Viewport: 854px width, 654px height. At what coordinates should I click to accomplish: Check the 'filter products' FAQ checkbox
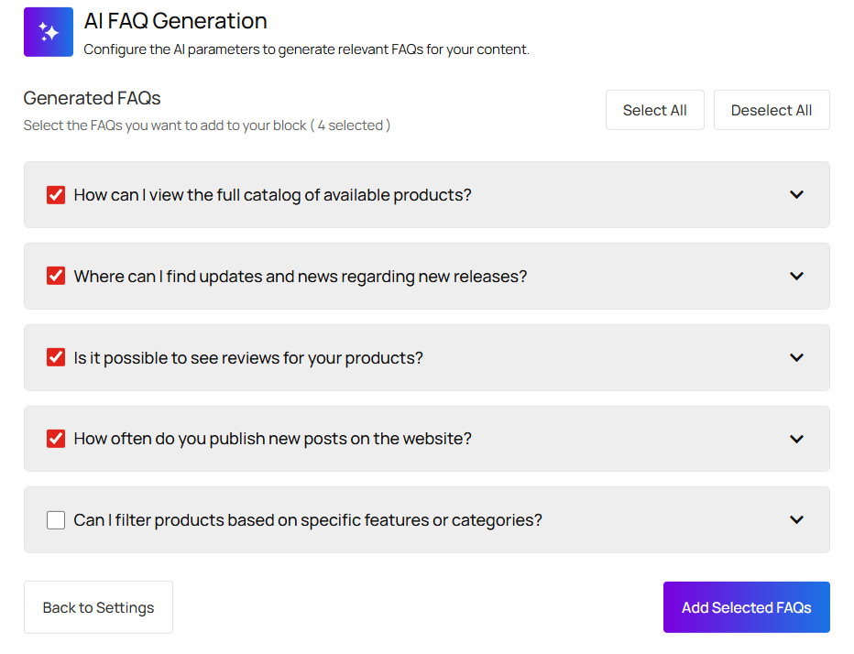click(56, 520)
